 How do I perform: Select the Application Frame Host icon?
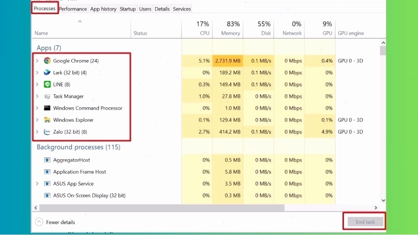point(47,172)
